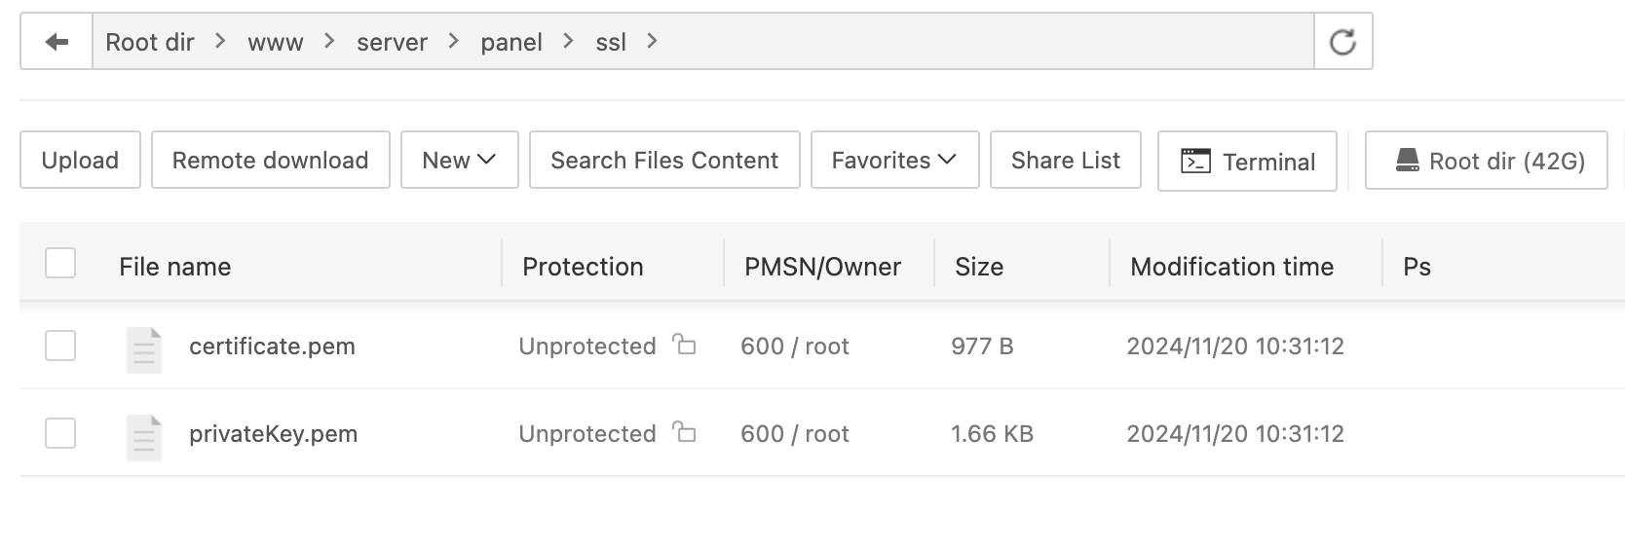The height and width of the screenshot is (547, 1625).
Task: Click the refresh directory icon
Action: 1342,42
